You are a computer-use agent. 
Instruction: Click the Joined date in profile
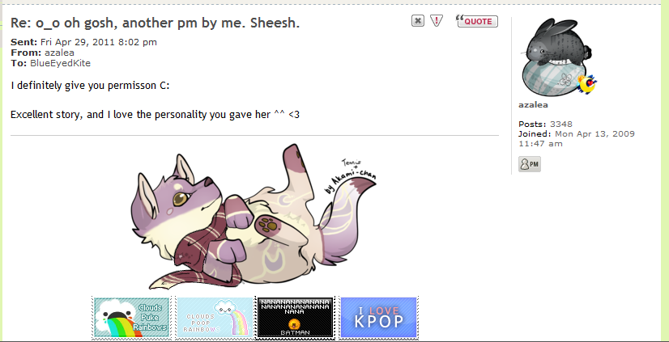pyautogui.click(x=577, y=139)
